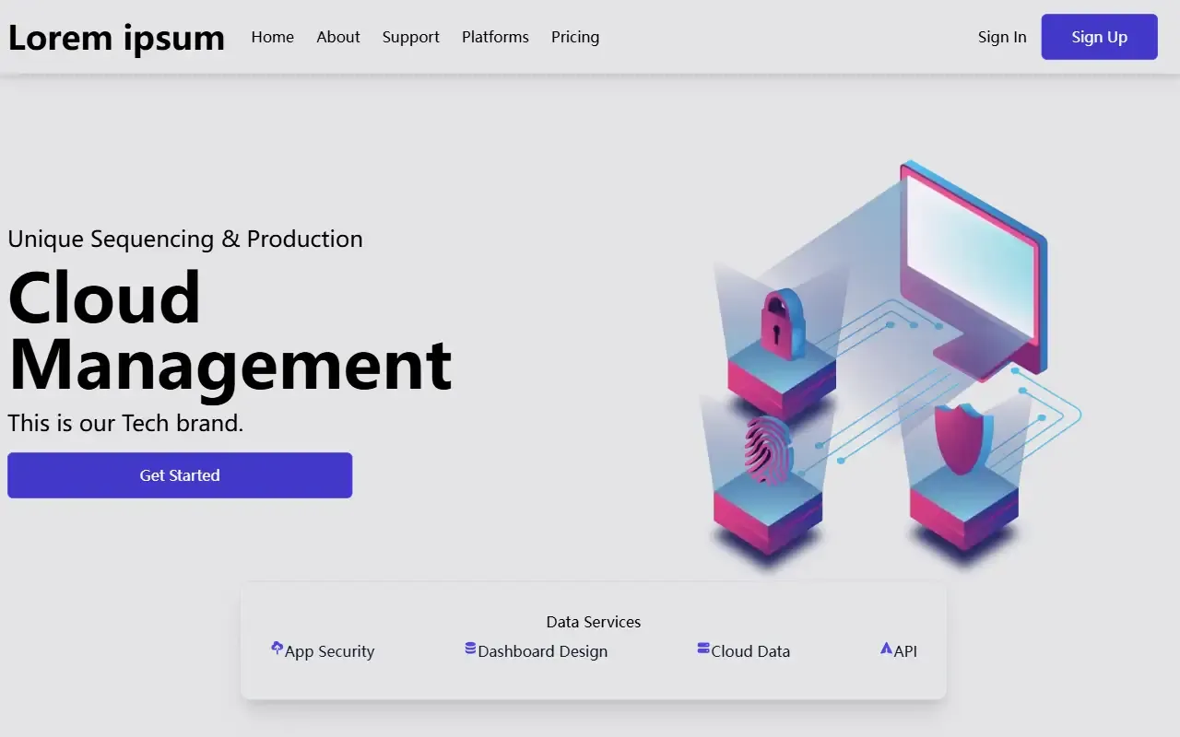This screenshot has height=737, width=1180.
Task: Click the database icon beside Dashboard Design
Action: (x=470, y=649)
